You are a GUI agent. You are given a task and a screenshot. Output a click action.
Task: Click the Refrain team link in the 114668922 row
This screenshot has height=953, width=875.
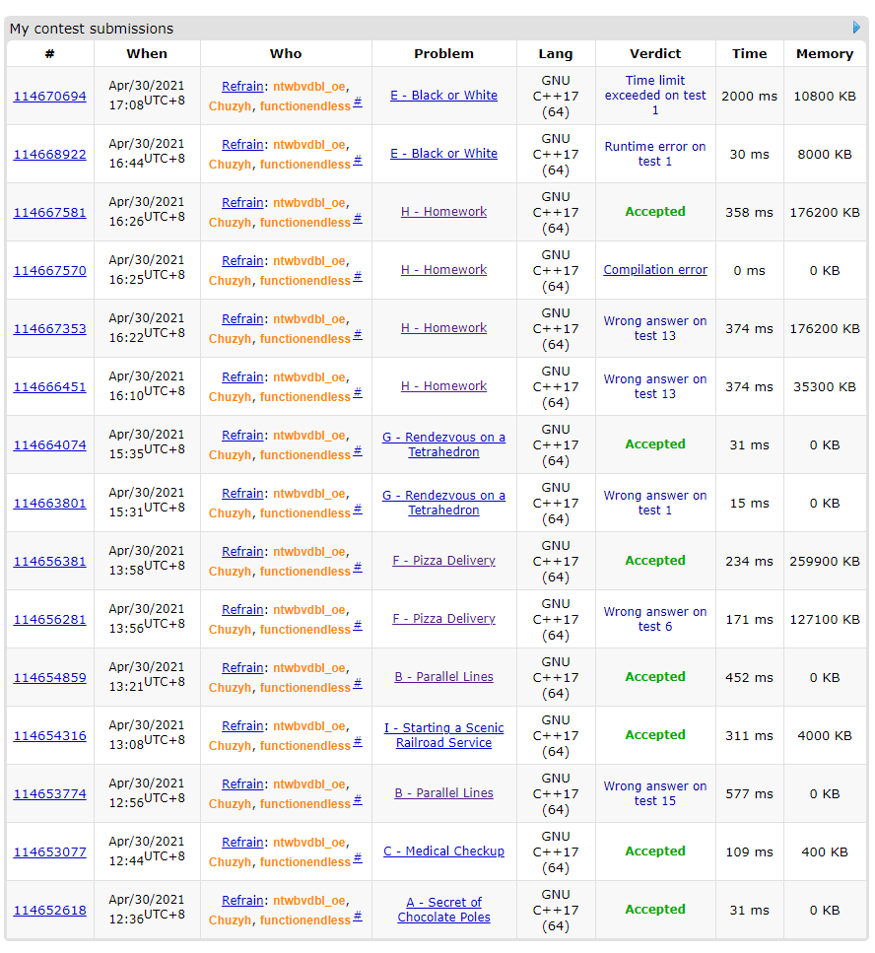[x=242, y=145]
